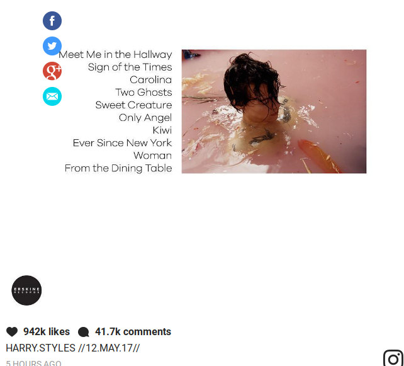Select From the Dining Table track
The height and width of the screenshot is (366, 404).
pos(118,168)
